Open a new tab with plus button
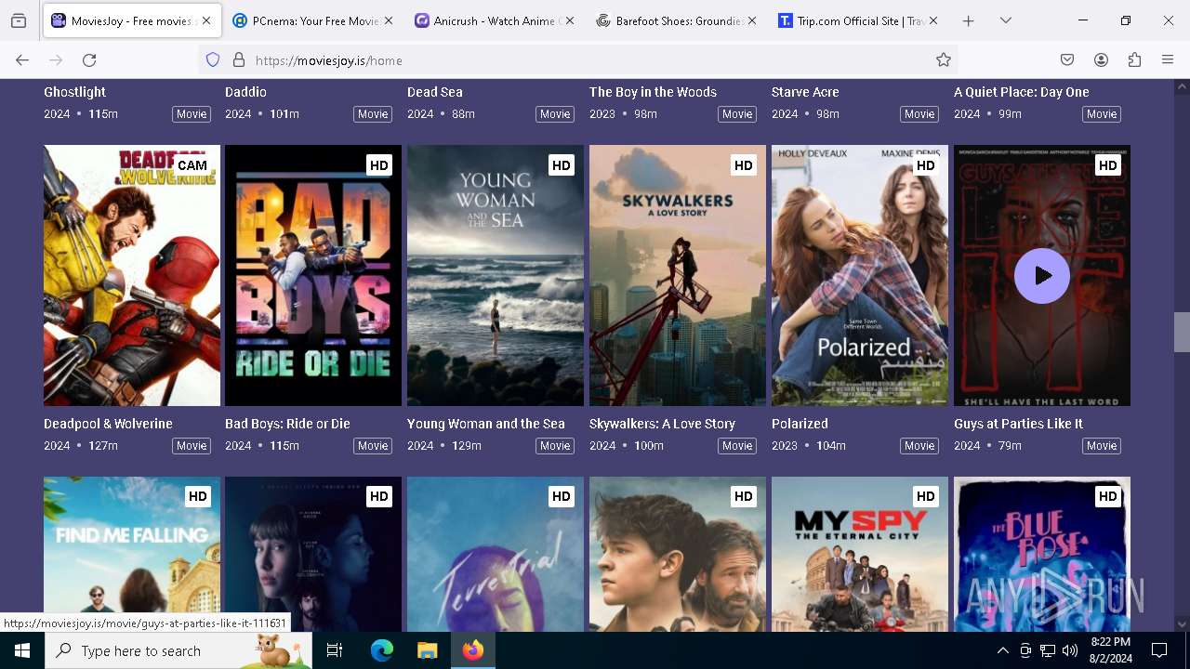Image resolution: width=1190 pixels, height=669 pixels. tap(968, 20)
